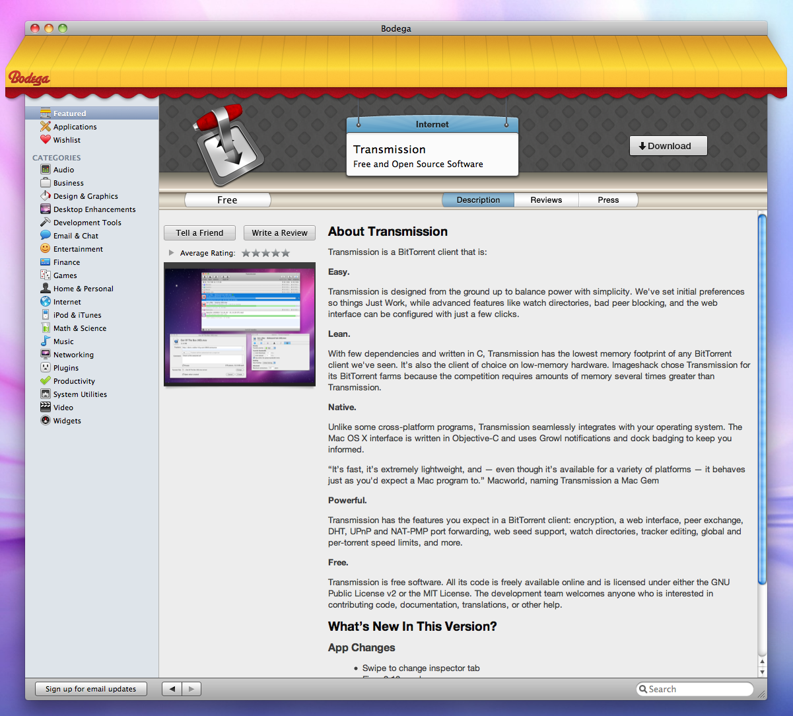Click Sign up for email updates
Viewport: 793px width, 716px height.
pyautogui.click(x=90, y=689)
